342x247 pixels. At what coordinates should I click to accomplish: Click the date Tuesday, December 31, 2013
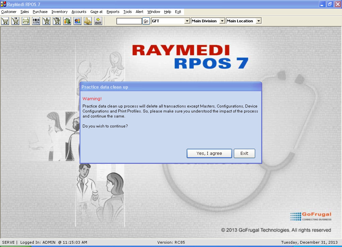[x=309, y=242]
